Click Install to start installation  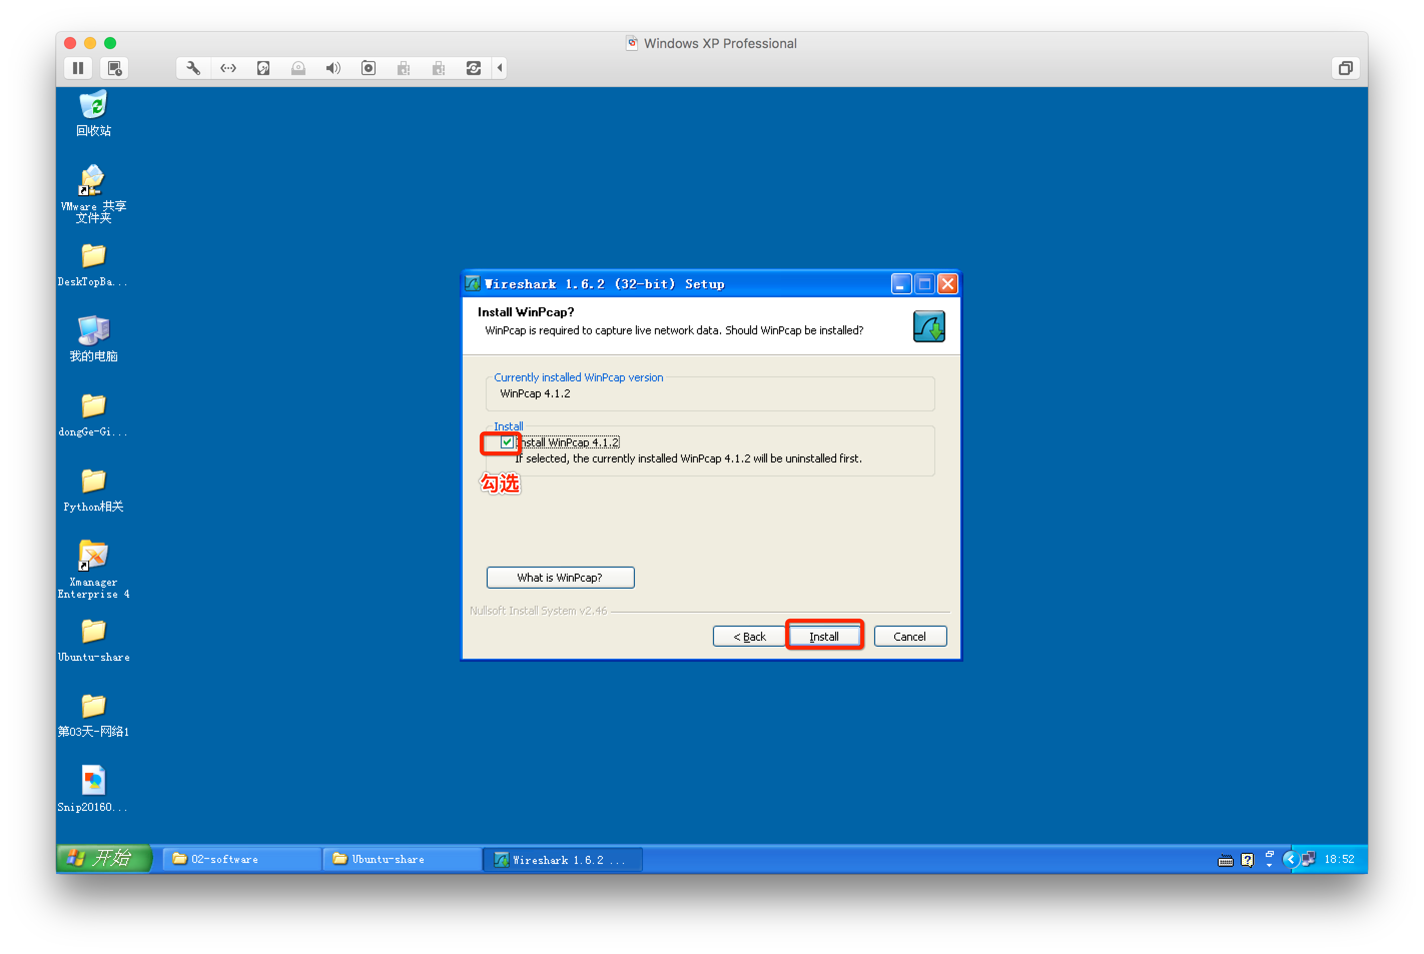click(824, 636)
